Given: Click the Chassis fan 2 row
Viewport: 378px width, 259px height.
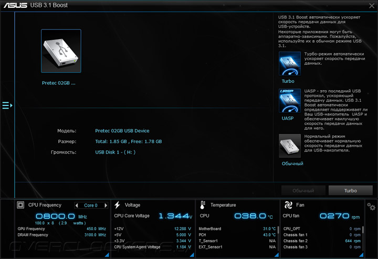Looking at the screenshot, I should tap(322, 241).
